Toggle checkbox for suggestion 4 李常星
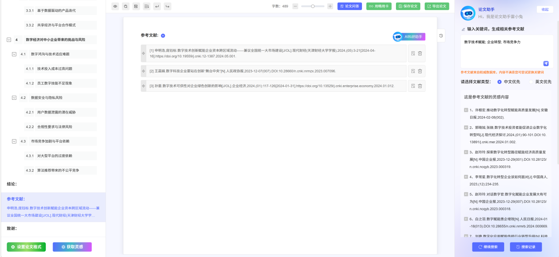This screenshot has width=559, height=257. pyautogui.click(x=466, y=177)
